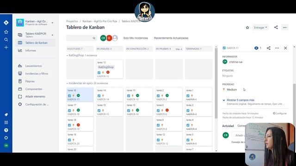The width and height of the screenshot is (296, 166).
Task: Click the task type icon on card KAEPCR-14
Action: [99, 96]
